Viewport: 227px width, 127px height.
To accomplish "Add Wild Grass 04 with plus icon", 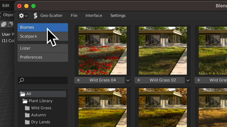I will click(78, 80).
